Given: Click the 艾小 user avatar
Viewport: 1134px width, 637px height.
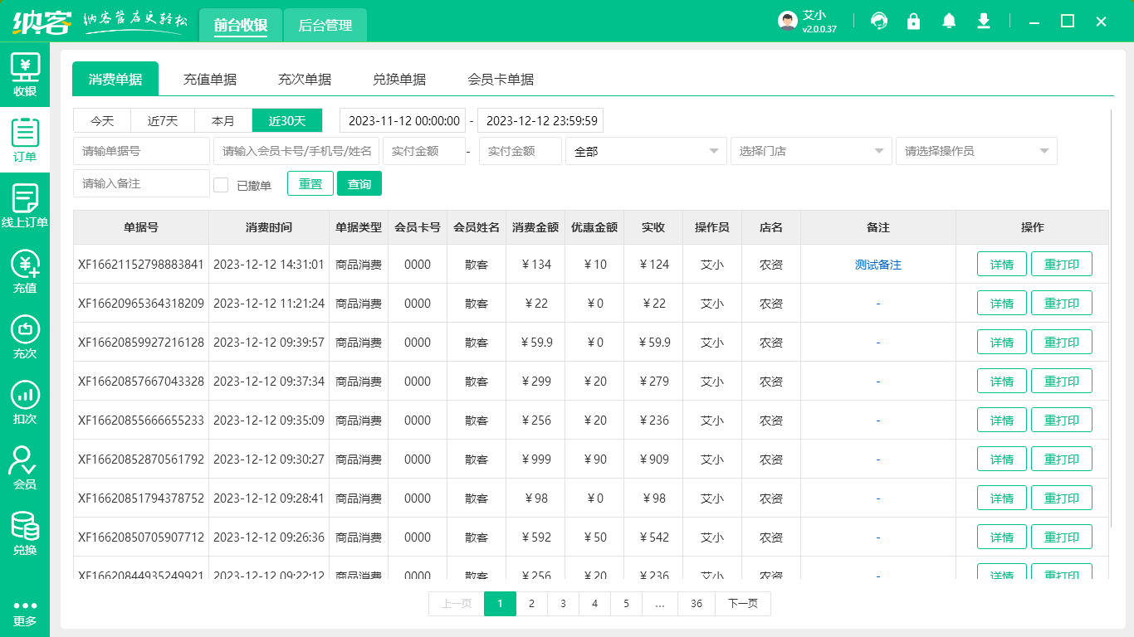Looking at the screenshot, I should coord(788,21).
